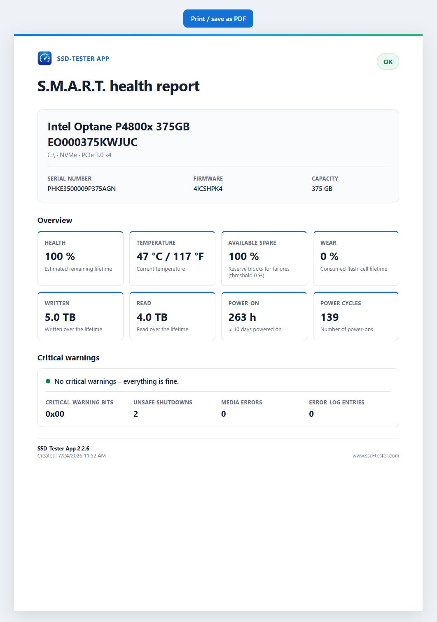Click the Print / save as PDF button
The width and height of the screenshot is (437, 622).
click(x=218, y=19)
